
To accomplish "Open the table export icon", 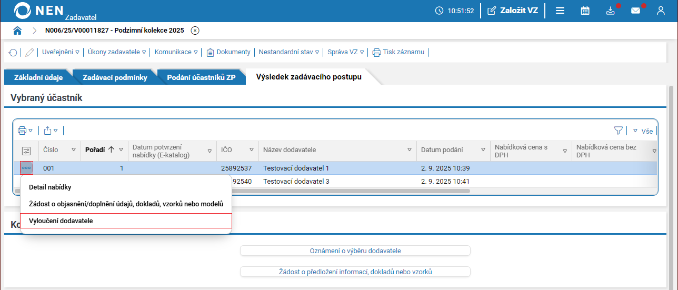I will point(51,131).
